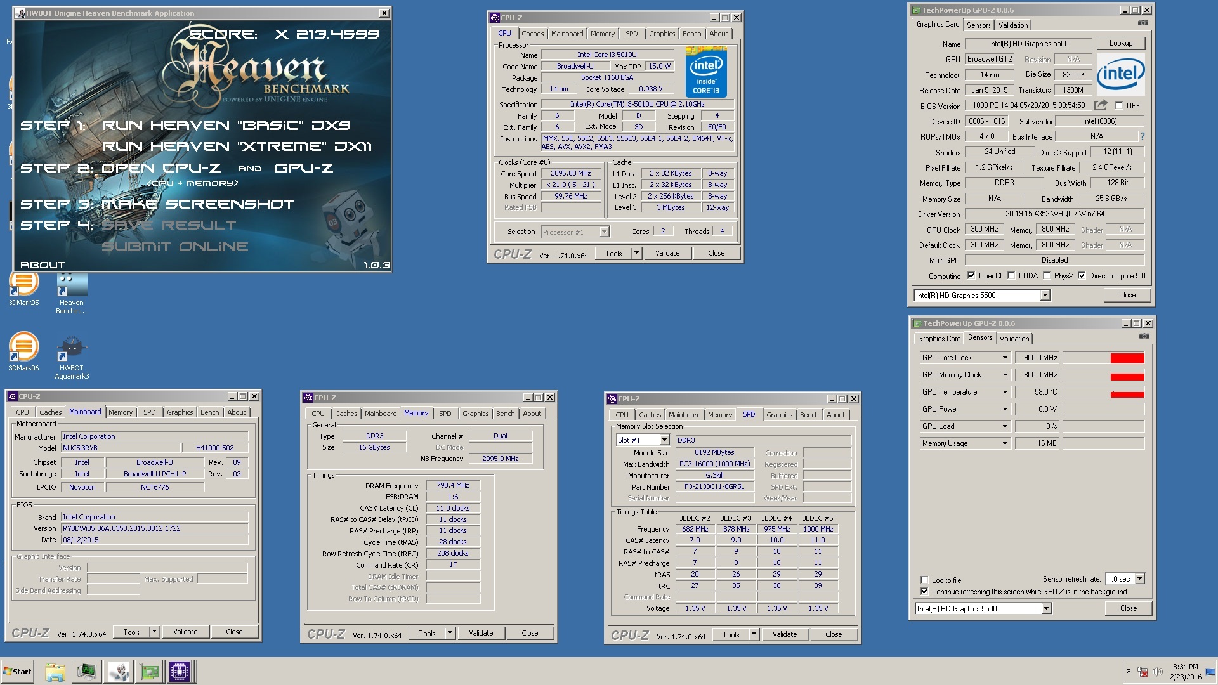The height and width of the screenshot is (685, 1218).
Task: Open Tools dropdown arrow in CPU-Z Memory window
Action: tap(450, 633)
